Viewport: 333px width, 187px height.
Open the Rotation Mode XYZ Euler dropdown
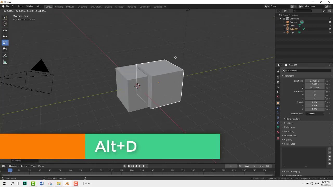tap(315, 113)
